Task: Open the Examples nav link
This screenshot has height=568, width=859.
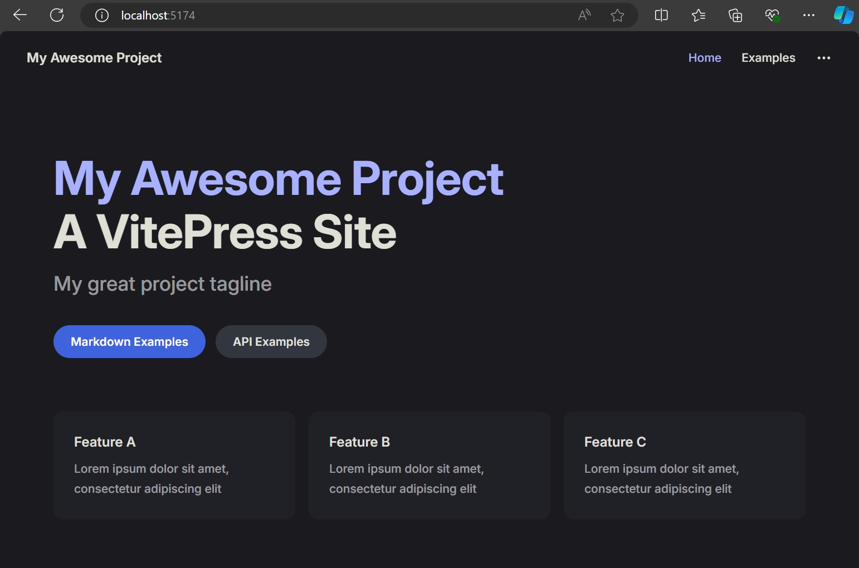Action: click(x=768, y=58)
